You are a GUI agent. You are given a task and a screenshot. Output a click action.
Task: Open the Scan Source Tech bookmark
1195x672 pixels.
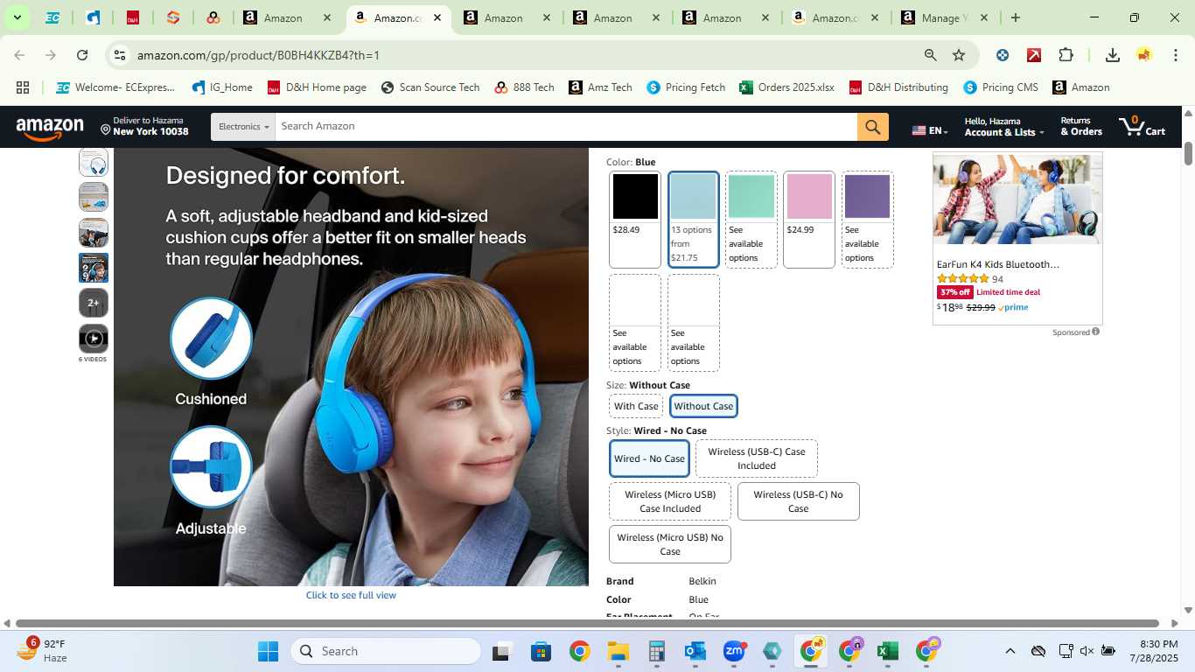430,87
